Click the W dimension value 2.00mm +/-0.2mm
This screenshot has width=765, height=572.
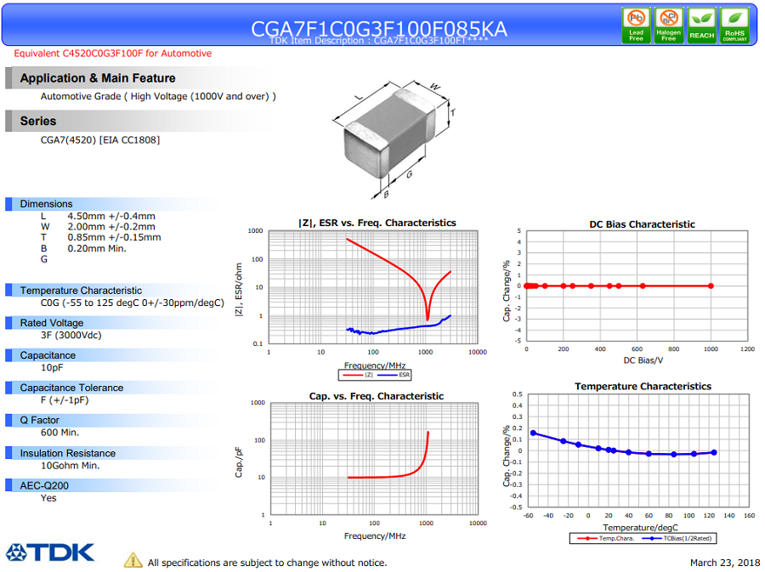point(111,227)
